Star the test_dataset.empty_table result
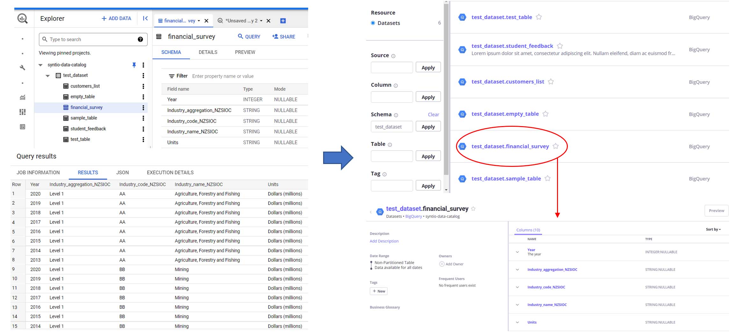This screenshot has width=731, height=335. [x=546, y=114]
